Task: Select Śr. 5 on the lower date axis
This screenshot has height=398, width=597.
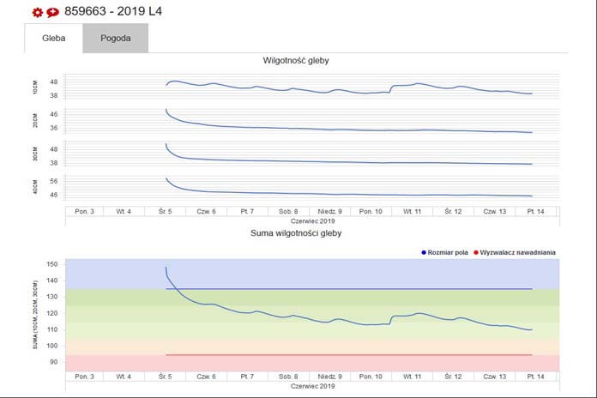Action: [x=166, y=377]
